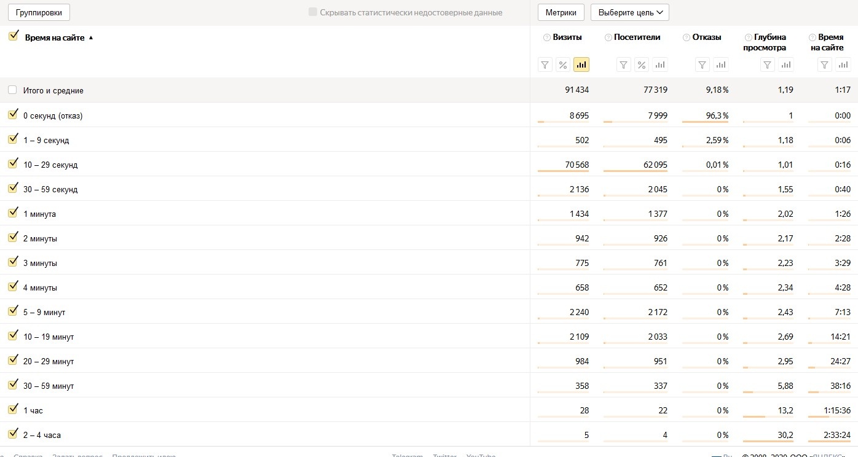Uncheck the '0 секунд (отказ)' row
This screenshot has width=858, height=457.
click(x=13, y=115)
